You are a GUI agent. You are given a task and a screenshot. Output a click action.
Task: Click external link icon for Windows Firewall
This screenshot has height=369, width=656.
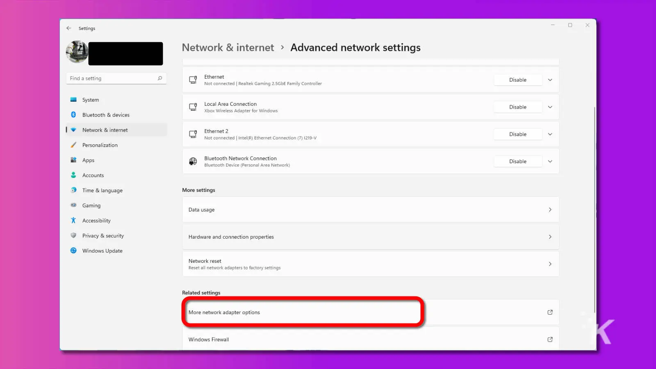pyautogui.click(x=550, y=339)
